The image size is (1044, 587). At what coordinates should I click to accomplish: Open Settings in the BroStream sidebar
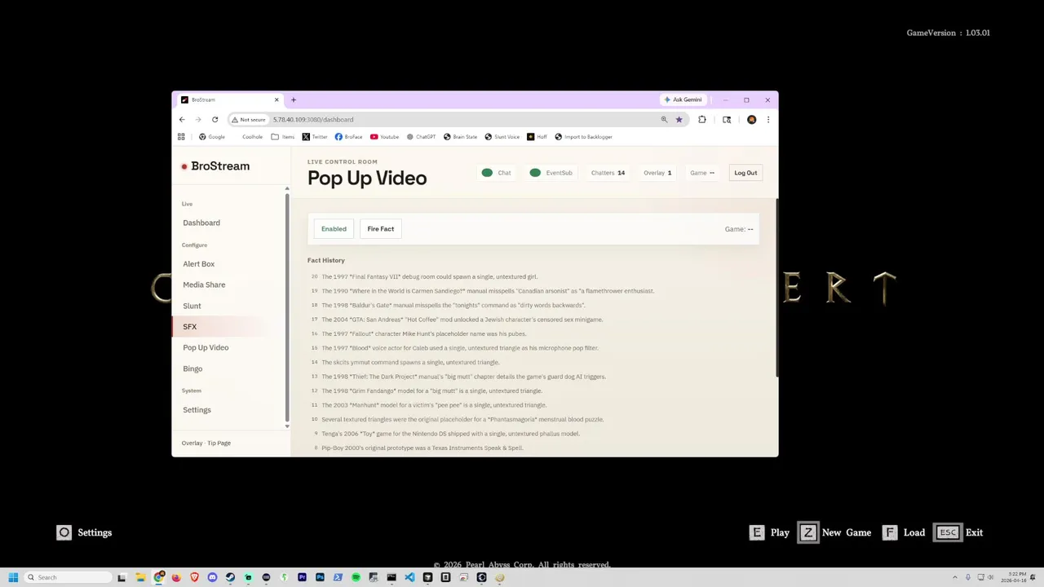click(x=197, y=410)
